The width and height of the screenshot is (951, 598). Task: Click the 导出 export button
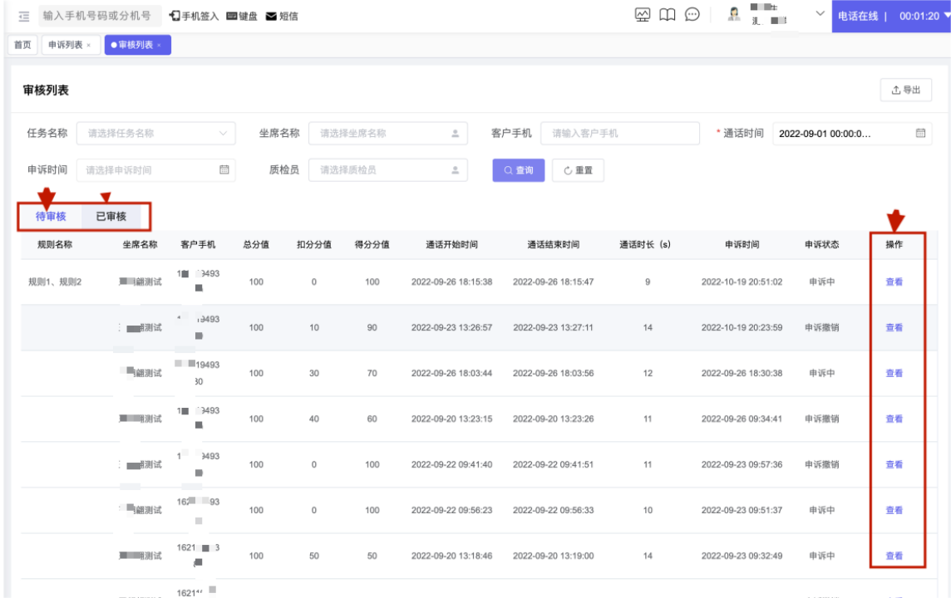pos(905,90)
